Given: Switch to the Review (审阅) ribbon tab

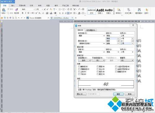Looking at the screenshot, I should click(x=40, y=6).
